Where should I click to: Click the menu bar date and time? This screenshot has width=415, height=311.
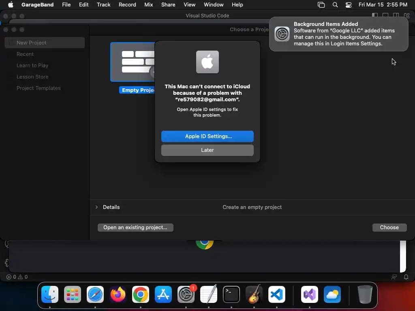pyautogui.click(x=383, y=4)
